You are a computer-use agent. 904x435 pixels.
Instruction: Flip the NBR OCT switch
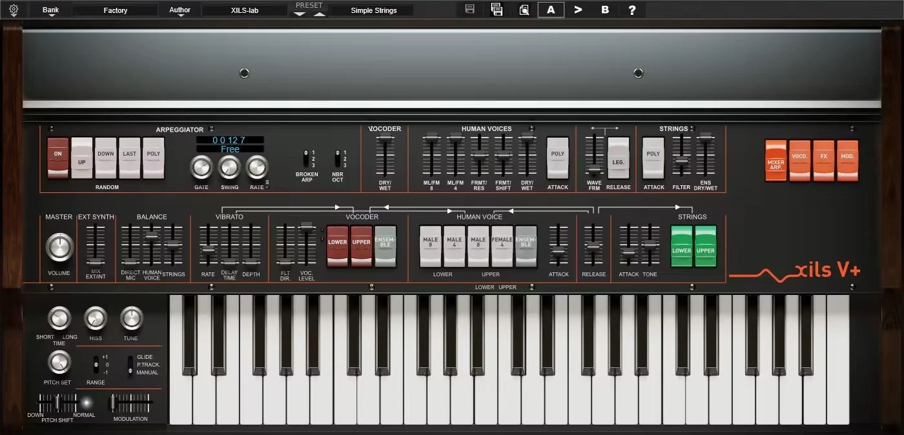pyautogui.click(x=337, y=159)
